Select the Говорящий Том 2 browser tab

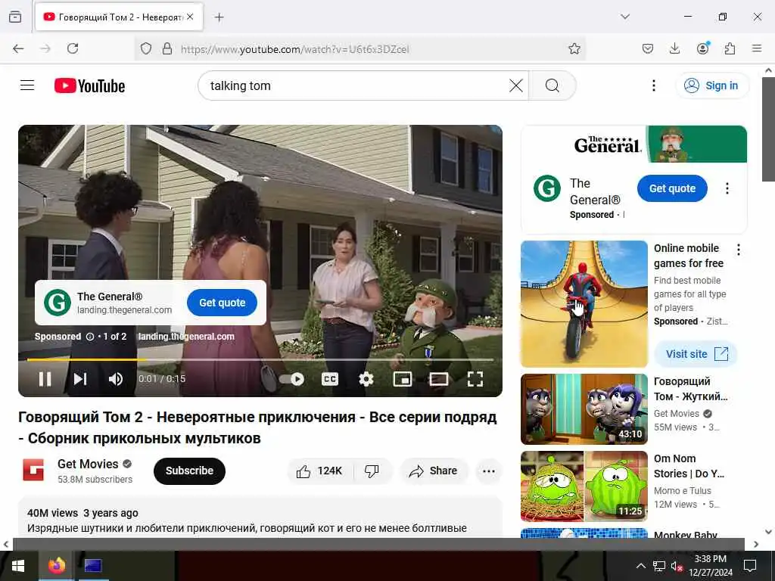pyautogui.click(x=119, y=17)
